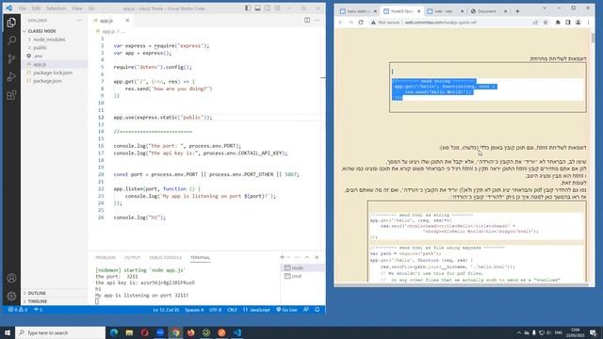Open the Manage gear in activity bar
This screenshot has height=339, width=603.
(11, 296)
